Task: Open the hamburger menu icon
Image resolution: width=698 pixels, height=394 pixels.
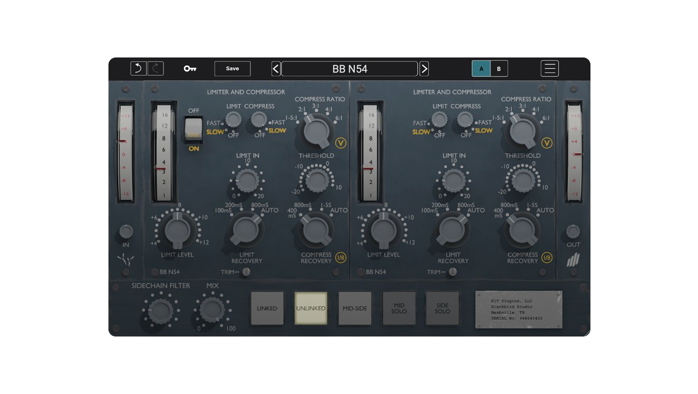Action: 549,69
